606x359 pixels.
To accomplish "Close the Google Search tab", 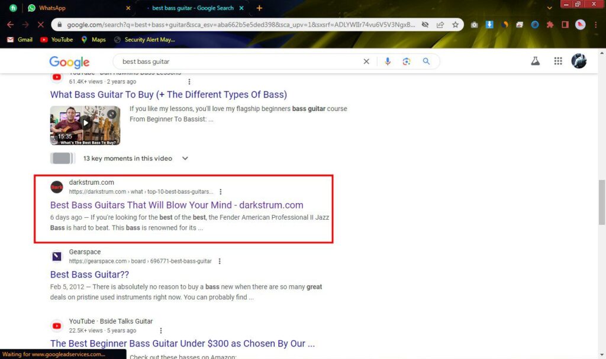I will 241,8.
